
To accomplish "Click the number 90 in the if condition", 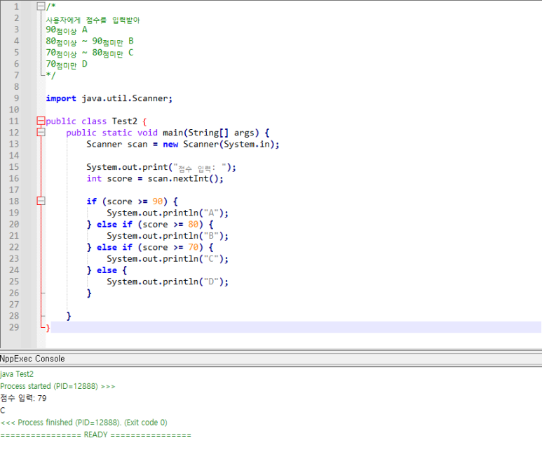I will click(158, 201).
